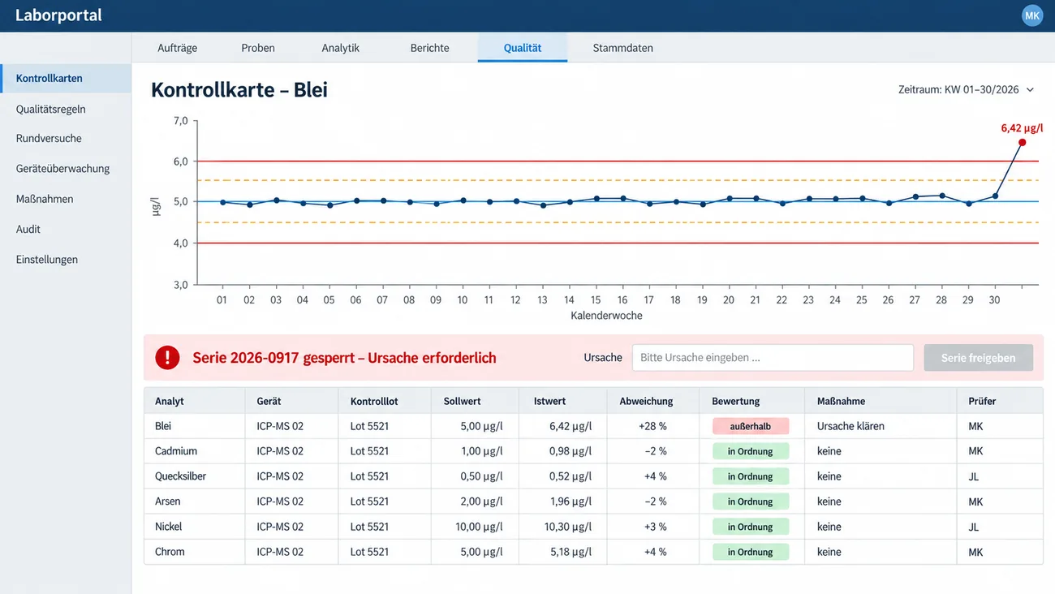Select the Chrom analyte cell
Viewport: 1055px width, 594px height.
(x=195, y=552)
